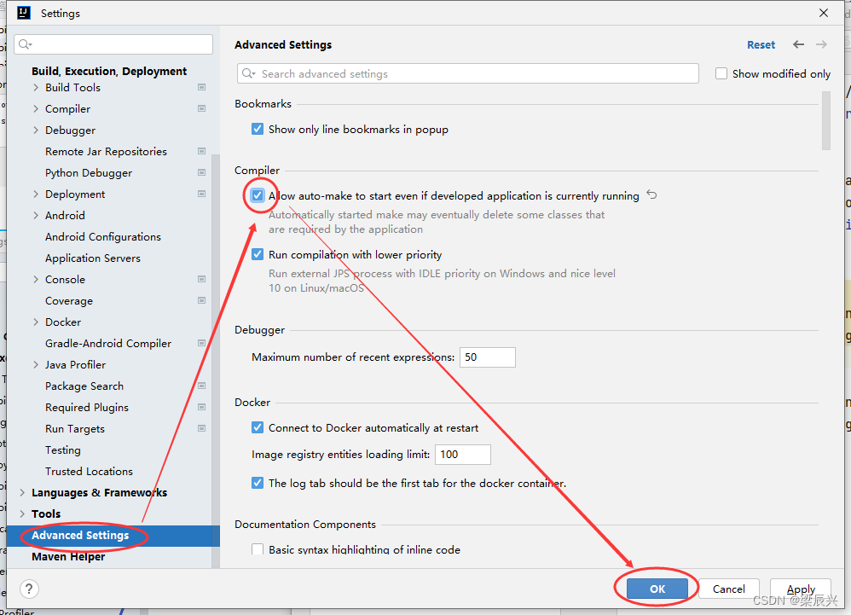Select Advanced Settings in the tree
851x615 pixels.
[x=113, y=535]
